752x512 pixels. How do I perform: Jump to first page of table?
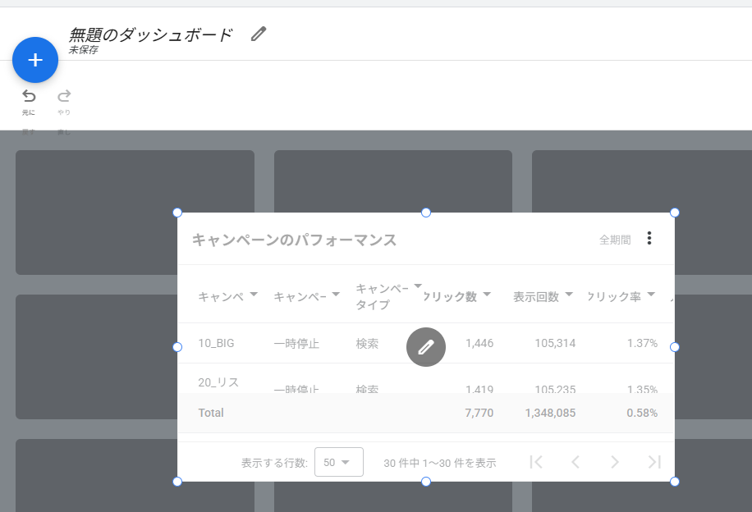tap(536, 462)
